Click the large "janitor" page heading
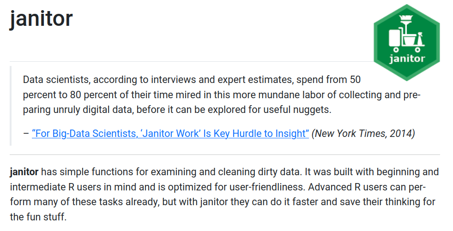Screen dimensions: 453x231 42,19
